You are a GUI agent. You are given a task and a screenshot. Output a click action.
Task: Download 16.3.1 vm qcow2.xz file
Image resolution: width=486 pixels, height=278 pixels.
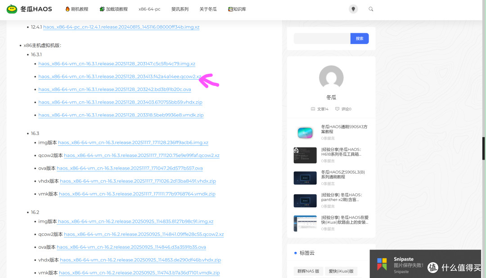pyautogui.click(x=120, y=76)
